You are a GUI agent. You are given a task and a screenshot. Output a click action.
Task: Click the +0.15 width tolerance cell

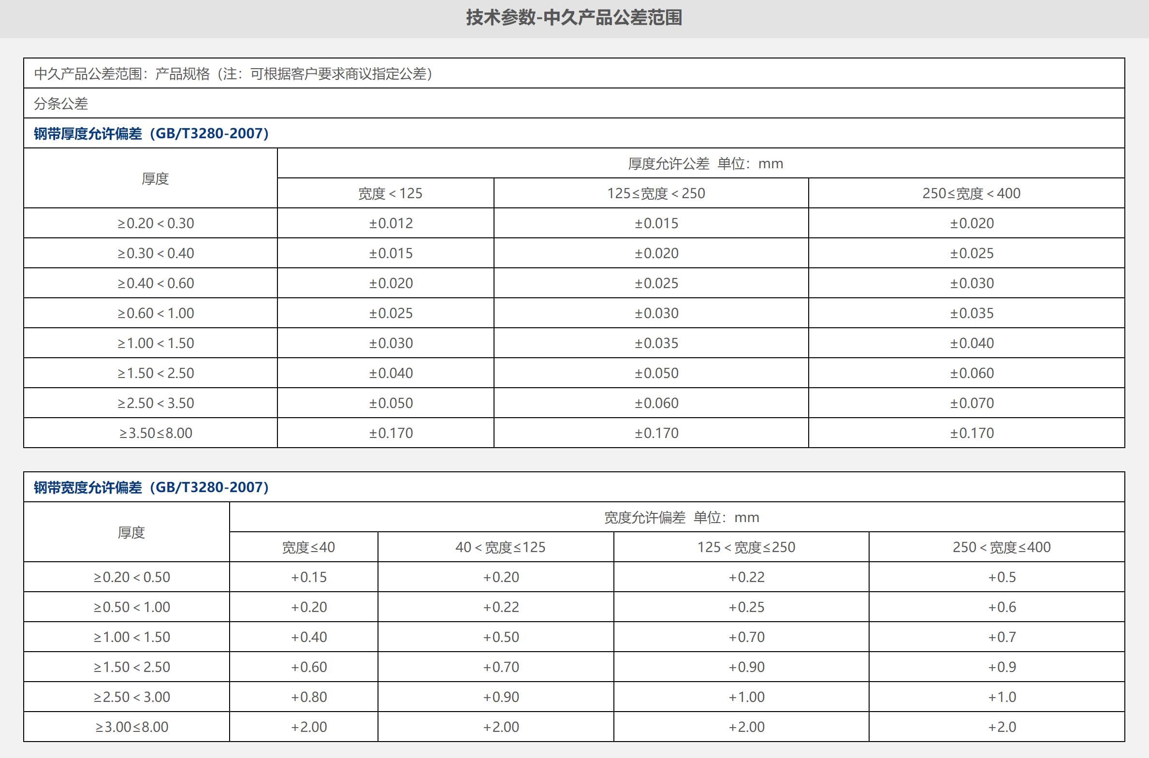[x=308, y=577]
